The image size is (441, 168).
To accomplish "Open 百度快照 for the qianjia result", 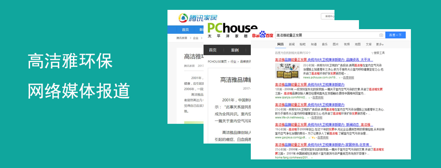I will [x=318, y=97].
